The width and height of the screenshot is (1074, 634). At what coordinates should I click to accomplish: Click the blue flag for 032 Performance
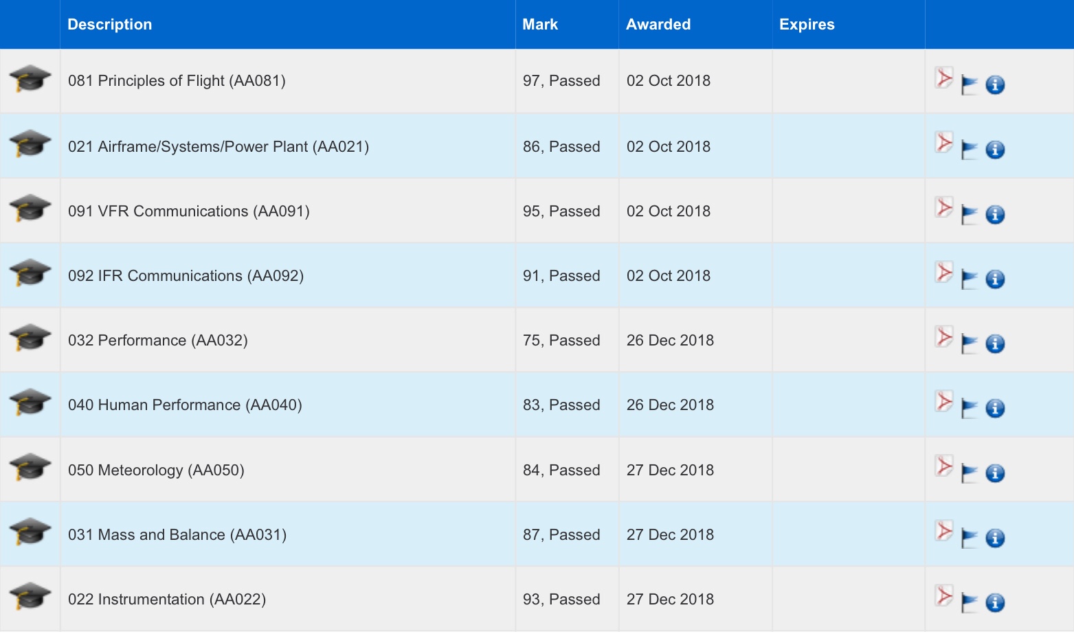pos(969,343)
